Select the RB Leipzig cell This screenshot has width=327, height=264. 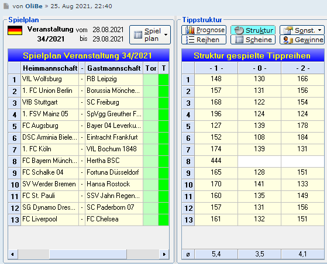click(114, 79)
